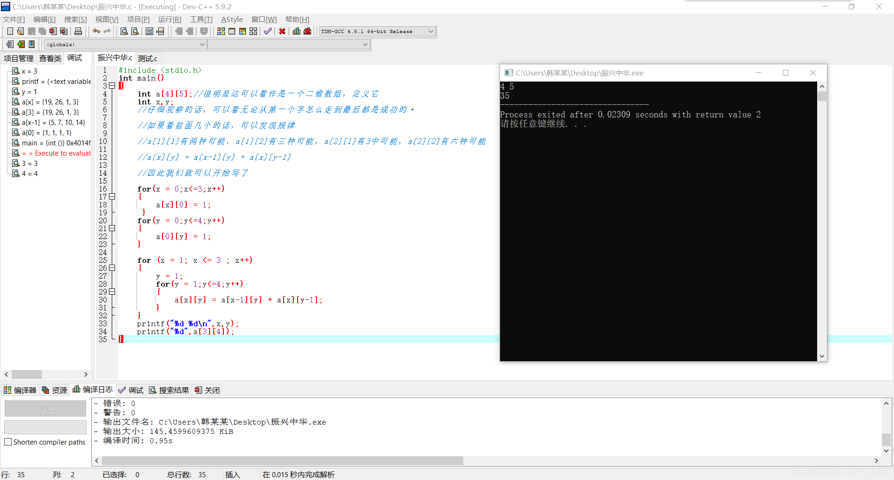Start debugging with the checkmark icon
The width and height of the screenshot is (894, 480).
(268, 31)
